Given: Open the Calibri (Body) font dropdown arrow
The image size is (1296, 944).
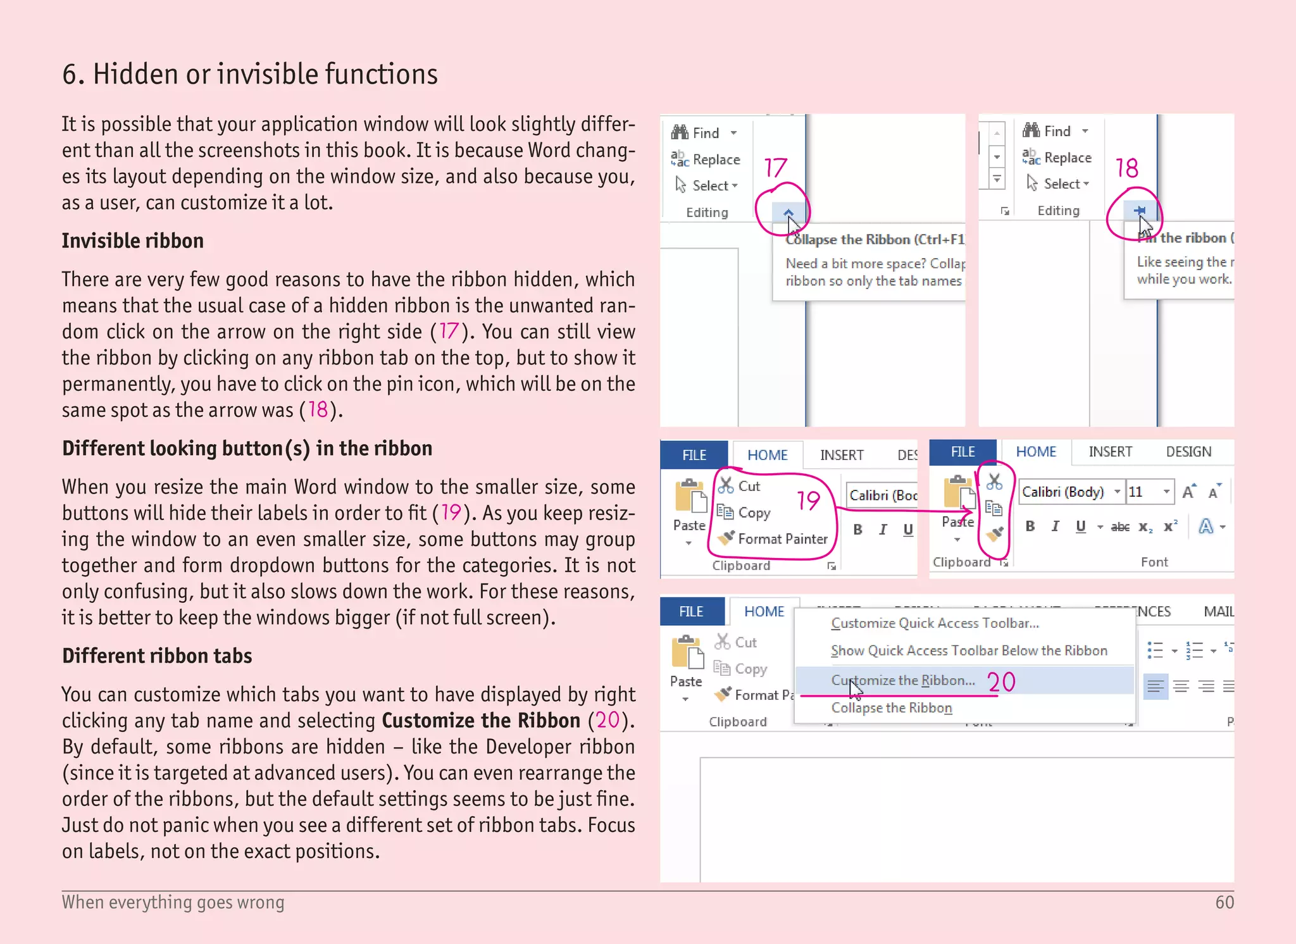Looking at the screenshot, I should pos(1117,492).
